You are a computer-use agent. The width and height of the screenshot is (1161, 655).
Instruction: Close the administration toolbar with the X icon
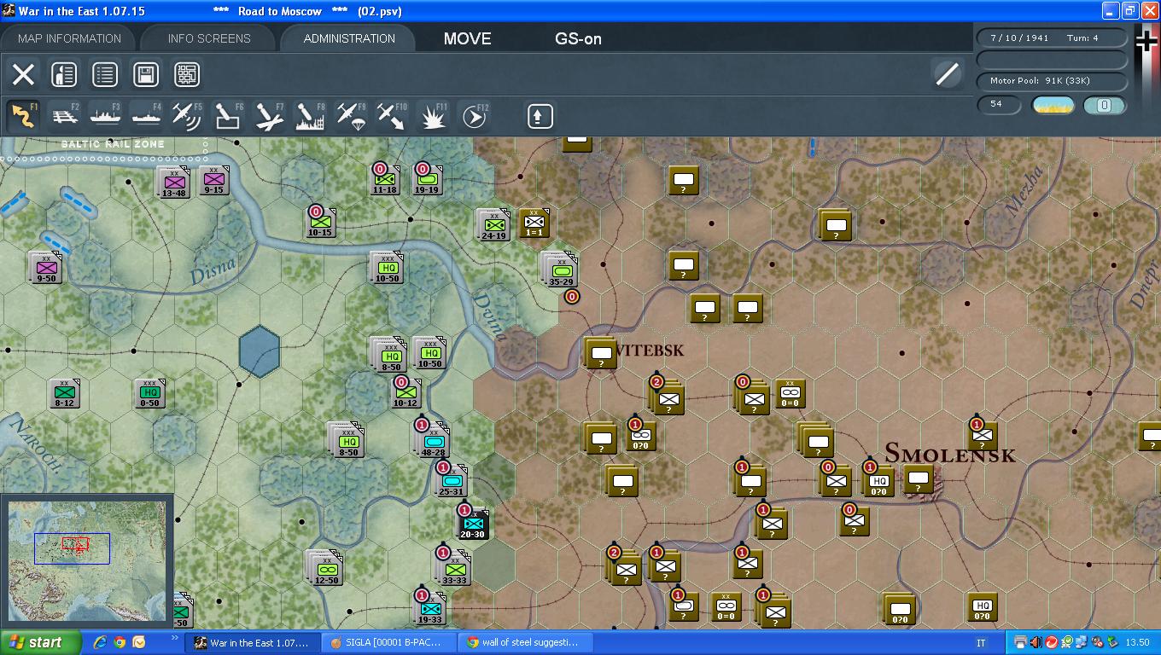[x=23, y=74]
